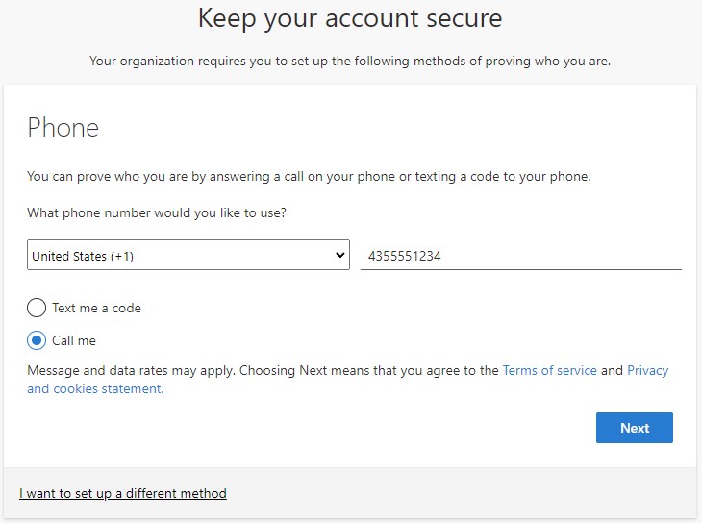This screenshot has width=702, height=523.
Task: Click the "You can prove who you are" description
Action: 308,177
